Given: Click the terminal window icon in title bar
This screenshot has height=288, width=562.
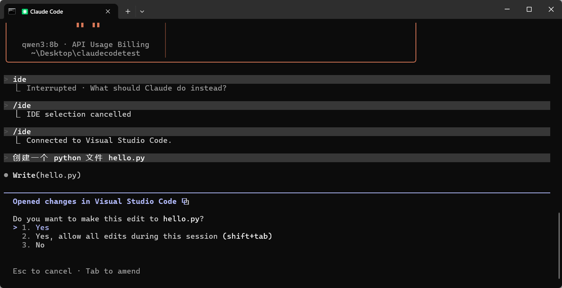Looking at the screenshot, I should pos(12,11).
